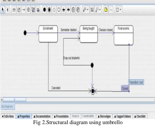
Task: Open the Stereotype tab
Action: (x=104, y=116)
